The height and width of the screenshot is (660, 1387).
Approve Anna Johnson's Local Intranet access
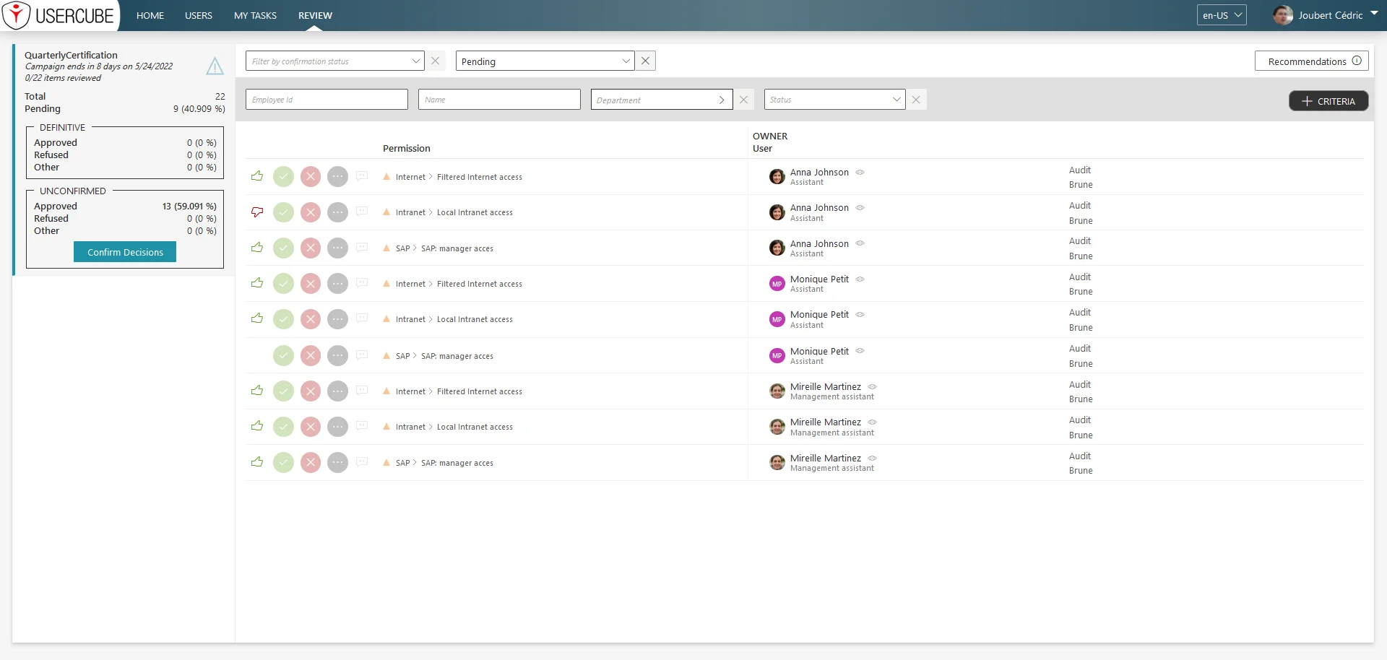point(284,212)
